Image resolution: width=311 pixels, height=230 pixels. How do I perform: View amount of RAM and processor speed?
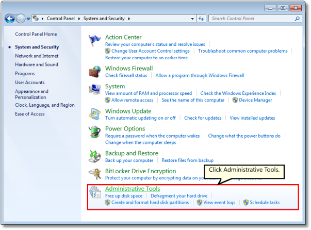coord(149,93)
